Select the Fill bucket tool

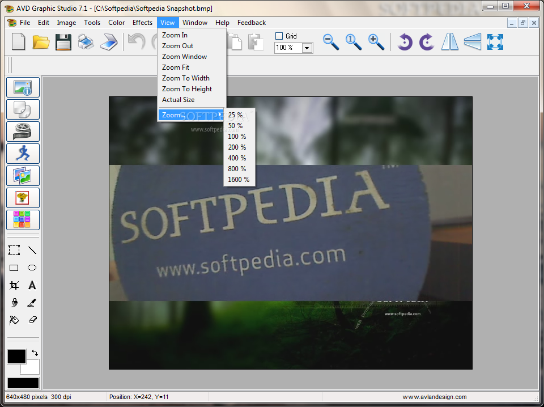tap(14, 320)
